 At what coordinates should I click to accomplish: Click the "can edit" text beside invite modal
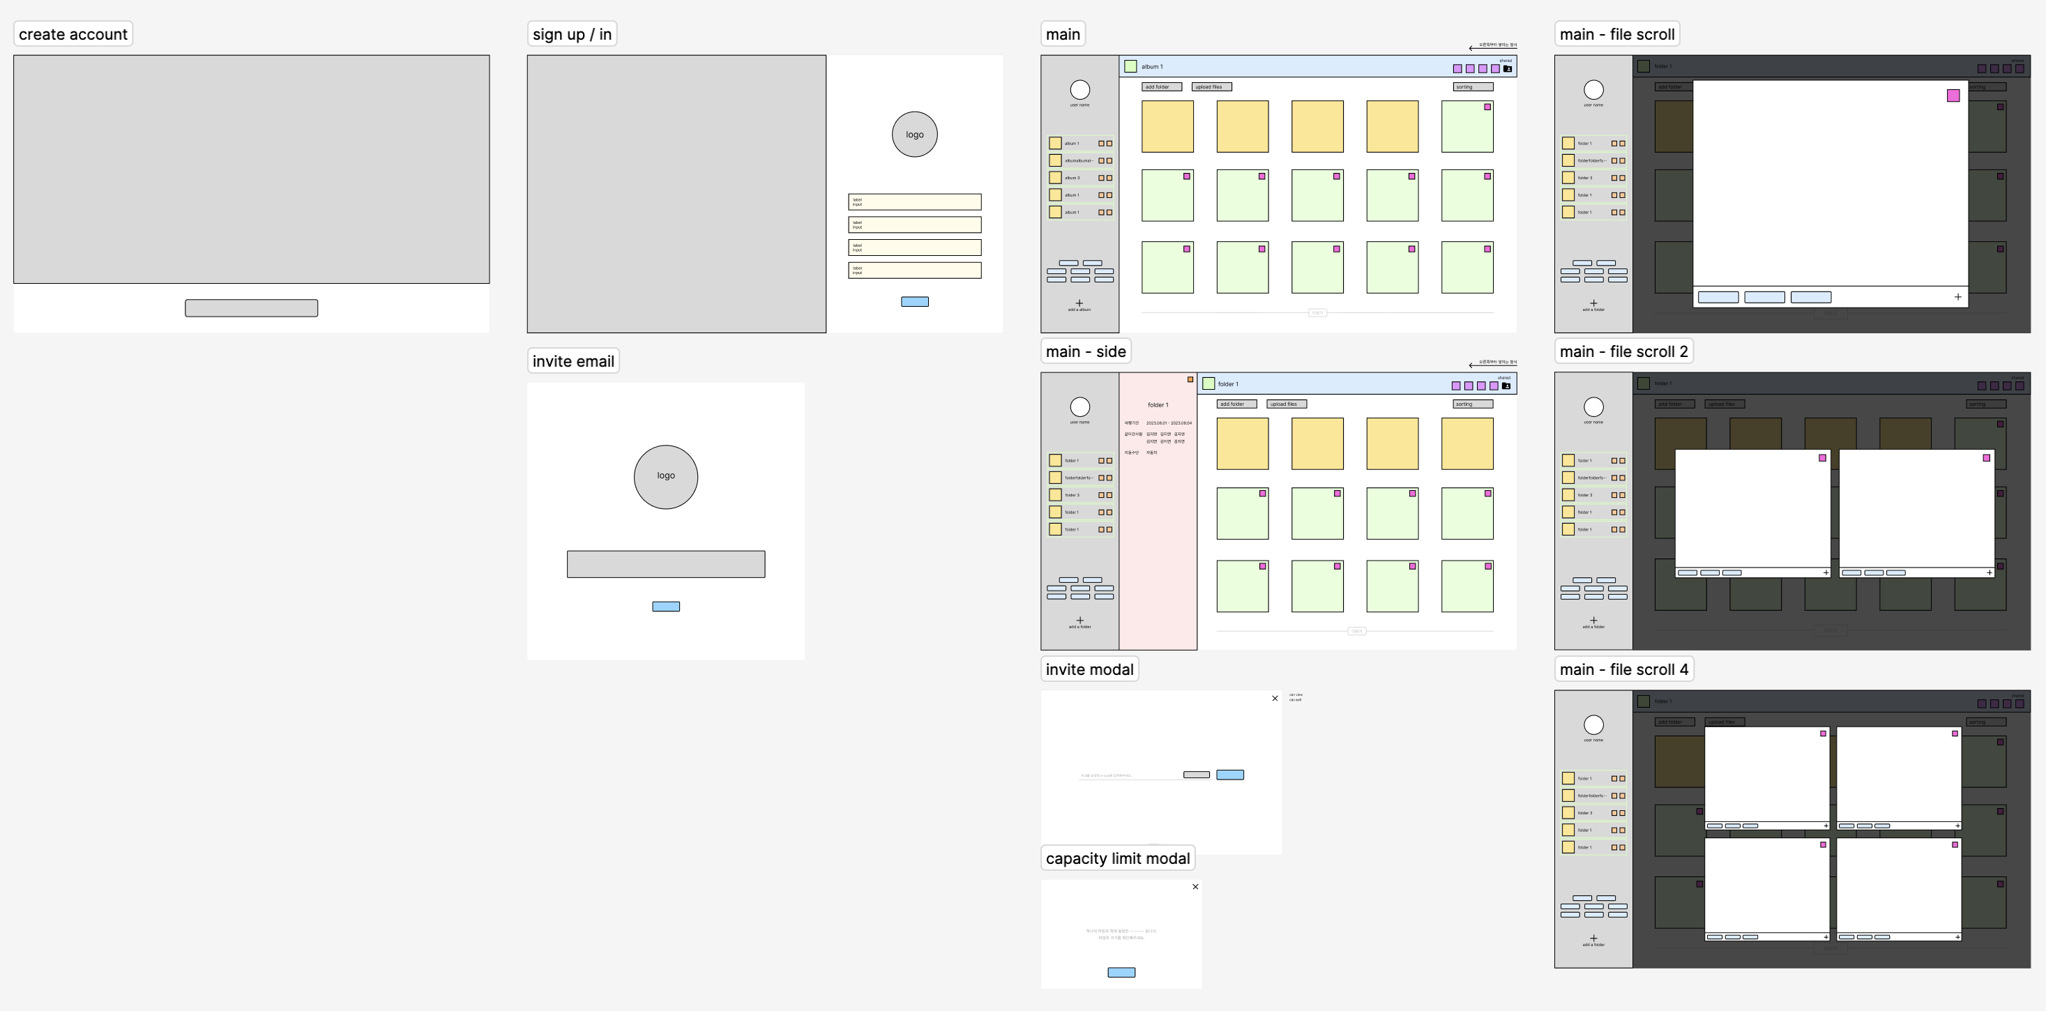(x=1295, y=699)
